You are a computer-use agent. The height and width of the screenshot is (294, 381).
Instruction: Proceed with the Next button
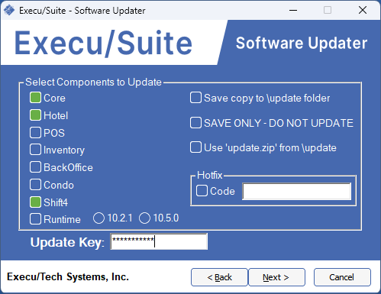click(276, 277)
